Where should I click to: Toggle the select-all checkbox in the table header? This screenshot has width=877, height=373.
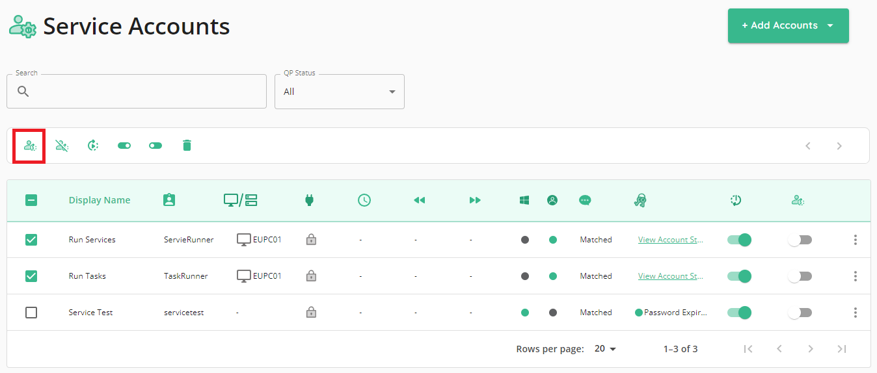point(31,200)
